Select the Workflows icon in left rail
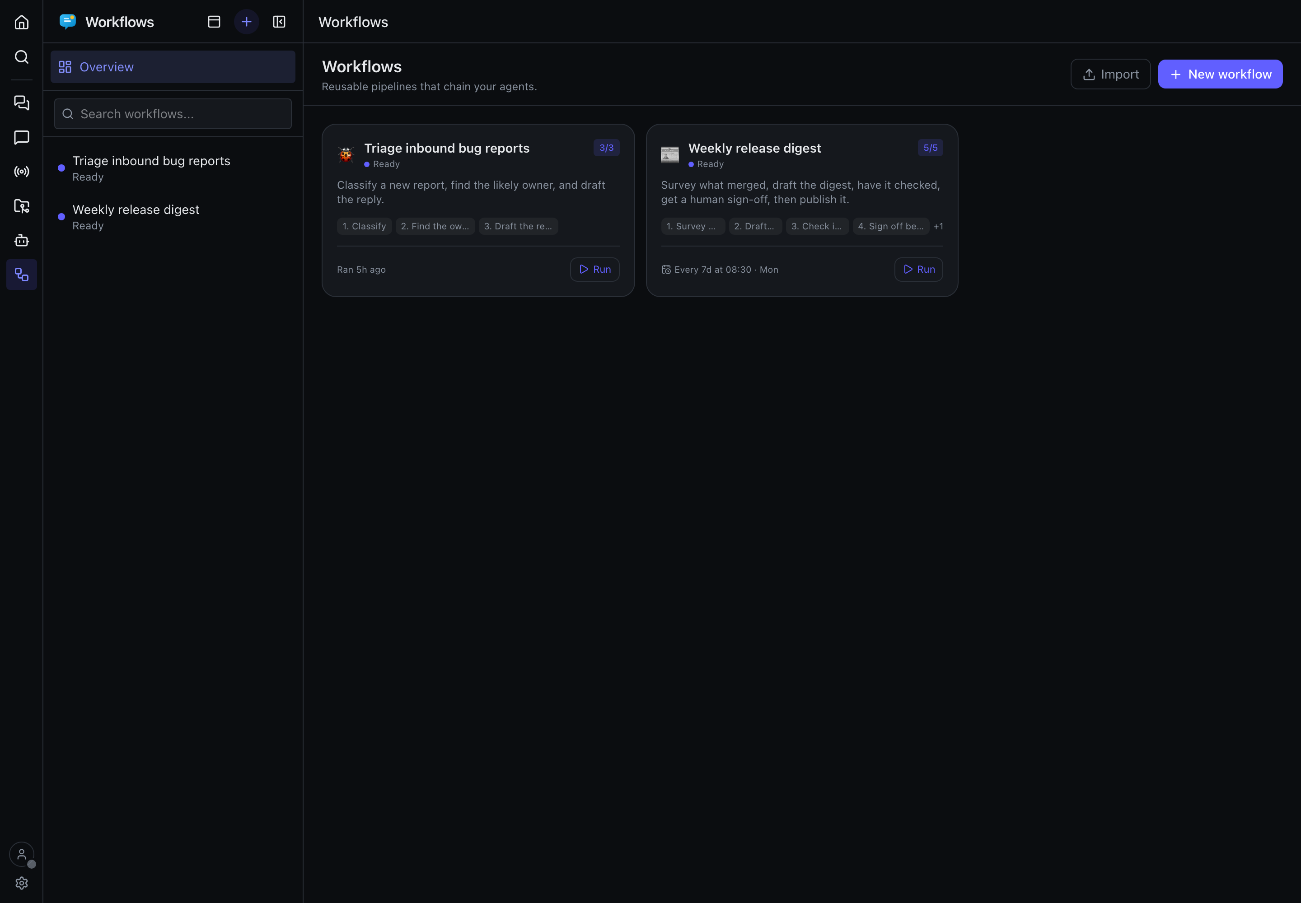The width and height of the screenshot is (1301, 903). 22,275
